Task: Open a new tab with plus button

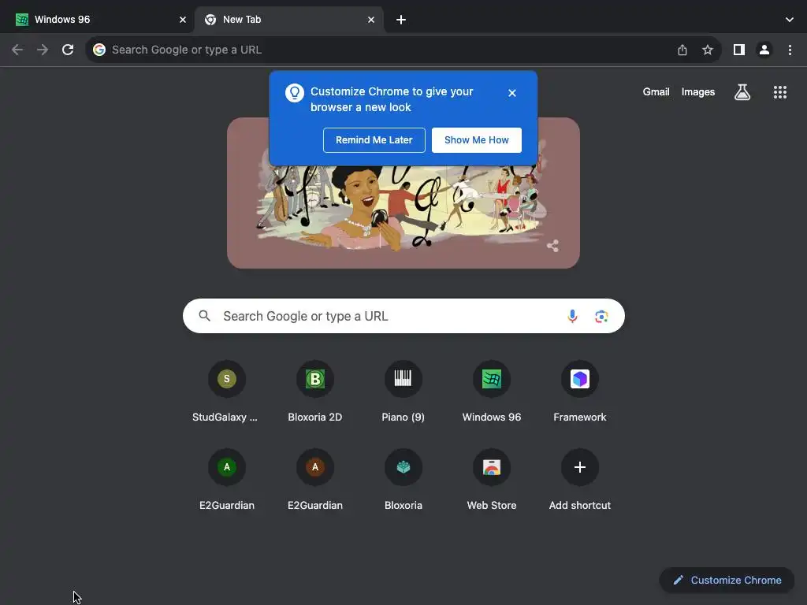Action: point(401,20)
